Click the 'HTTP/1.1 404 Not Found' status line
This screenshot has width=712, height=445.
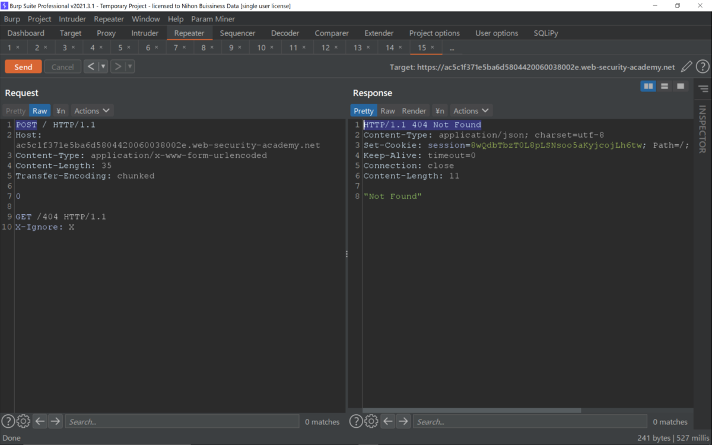422,125
